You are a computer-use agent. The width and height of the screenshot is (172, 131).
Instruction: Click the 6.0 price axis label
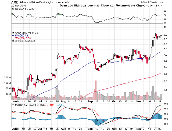[165, 67]
